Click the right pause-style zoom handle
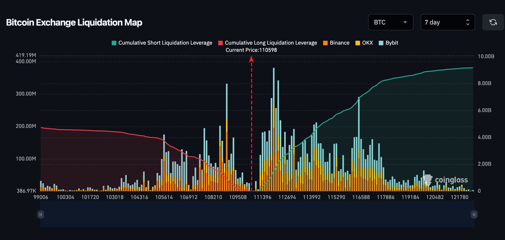 [474, 214]
